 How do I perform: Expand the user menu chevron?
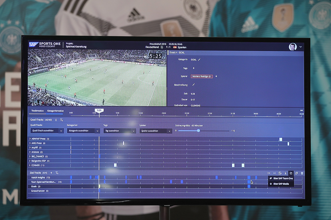click(301, 47)
